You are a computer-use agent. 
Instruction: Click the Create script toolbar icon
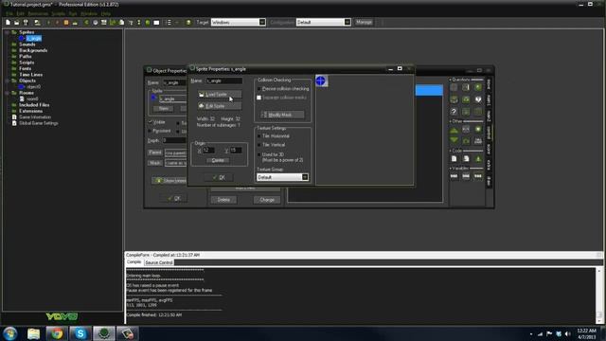[x=121, y=23]
